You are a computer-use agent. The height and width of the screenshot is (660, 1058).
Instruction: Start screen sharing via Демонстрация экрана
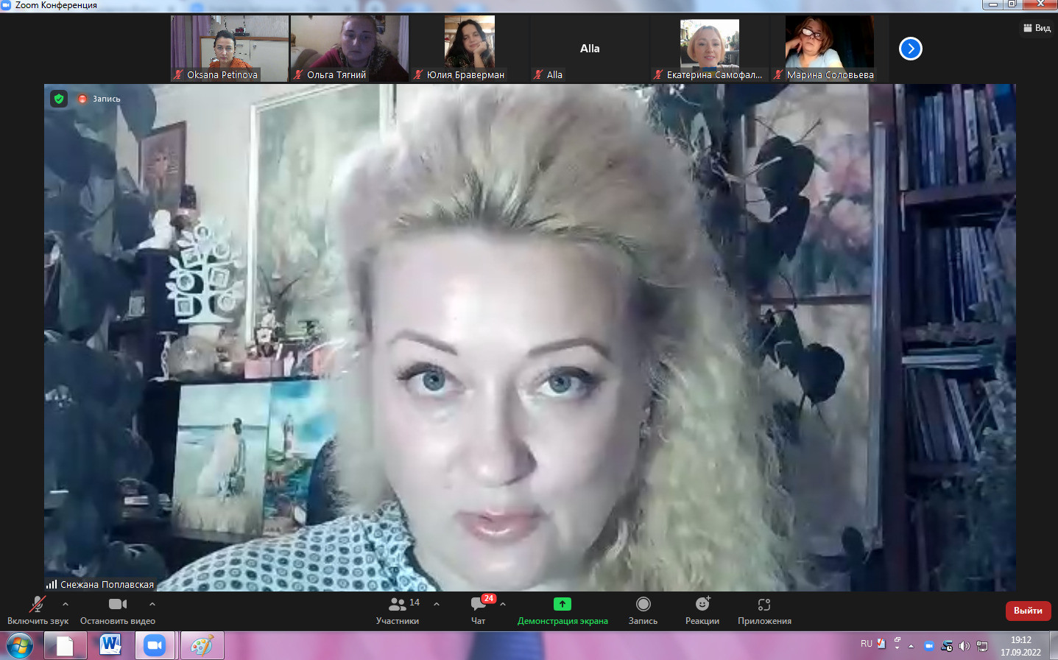coord(562,611)
